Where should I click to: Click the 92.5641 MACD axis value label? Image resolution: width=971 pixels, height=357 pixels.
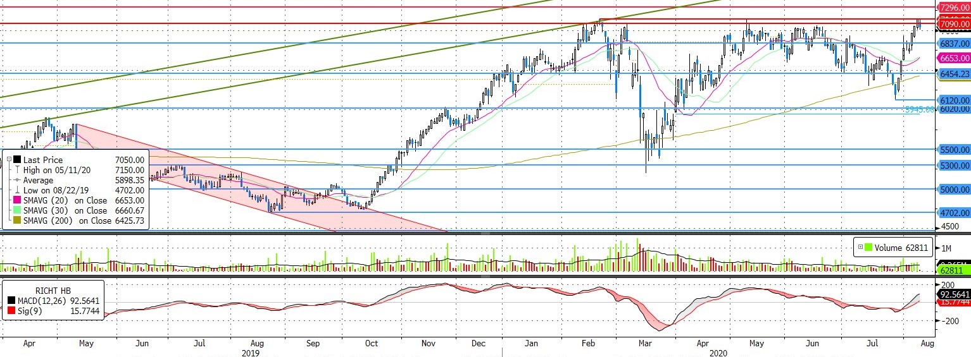[x=954, y=294]
